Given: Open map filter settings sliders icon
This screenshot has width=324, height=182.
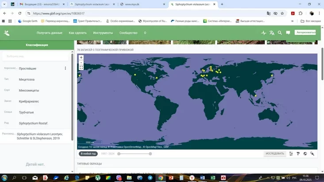Looking at the screenshot, I should (x=291, y=154).
